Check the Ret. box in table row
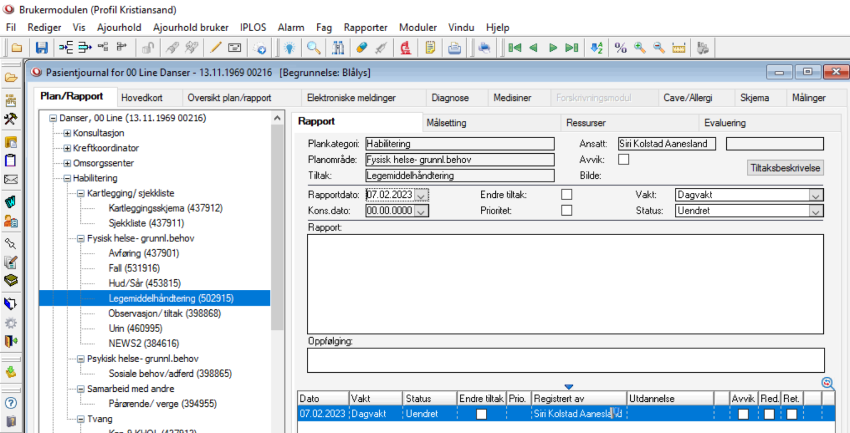 (792, 414)
